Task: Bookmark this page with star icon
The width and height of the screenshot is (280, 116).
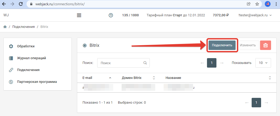Action: pyautogui.click(x=257, y=4)
